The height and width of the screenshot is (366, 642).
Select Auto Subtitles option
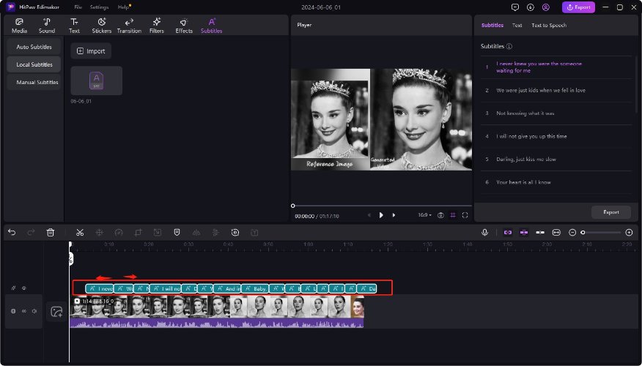pos(34,47)
